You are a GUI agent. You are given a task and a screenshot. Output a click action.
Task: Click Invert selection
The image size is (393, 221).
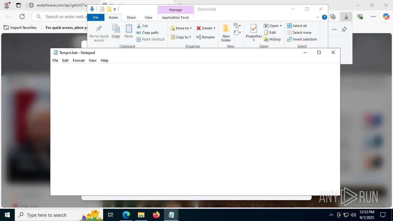point(302,39)
